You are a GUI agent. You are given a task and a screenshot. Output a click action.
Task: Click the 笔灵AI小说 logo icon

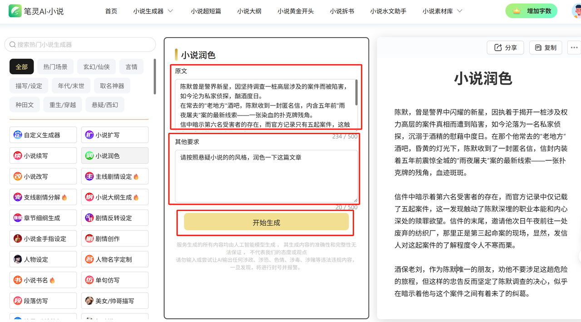15,11
